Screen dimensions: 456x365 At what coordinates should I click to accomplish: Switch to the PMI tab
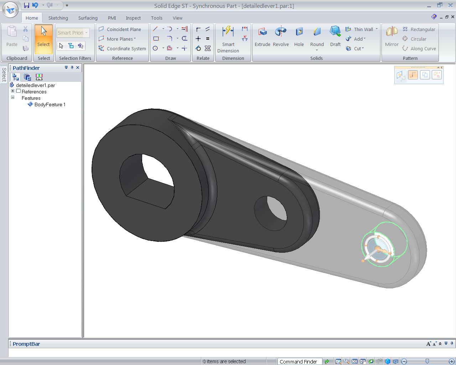(x=112, y=18)
